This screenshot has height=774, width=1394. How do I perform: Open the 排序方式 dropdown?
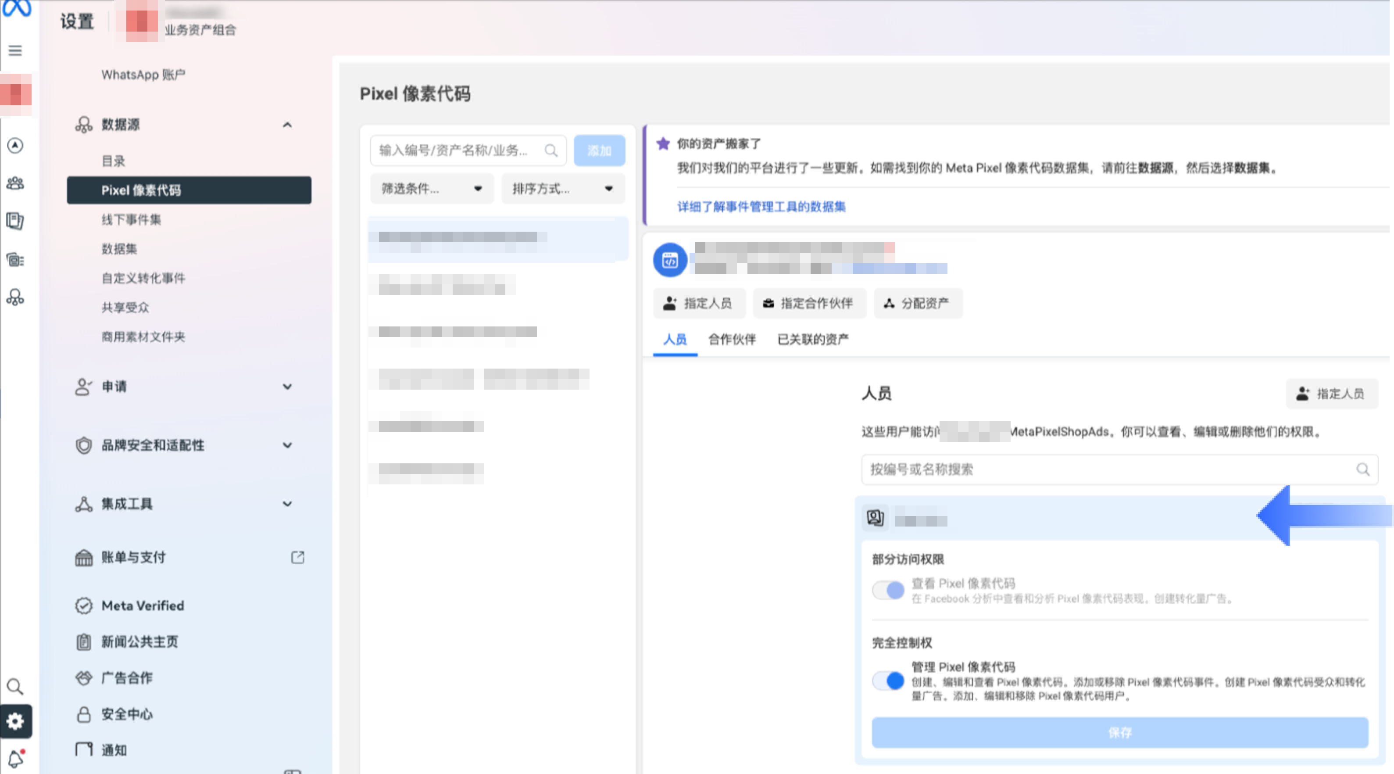pyautogui.click(x=562, y=189)
